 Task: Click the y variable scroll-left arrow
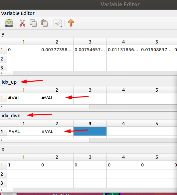2,73
